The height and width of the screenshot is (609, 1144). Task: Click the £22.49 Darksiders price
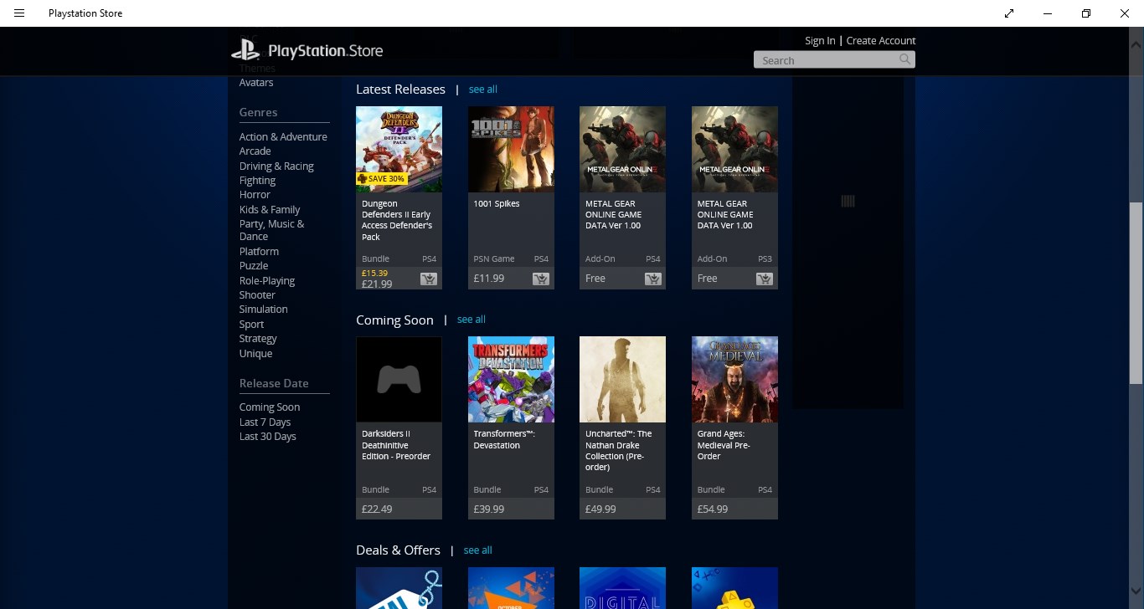tap(377, 509)
